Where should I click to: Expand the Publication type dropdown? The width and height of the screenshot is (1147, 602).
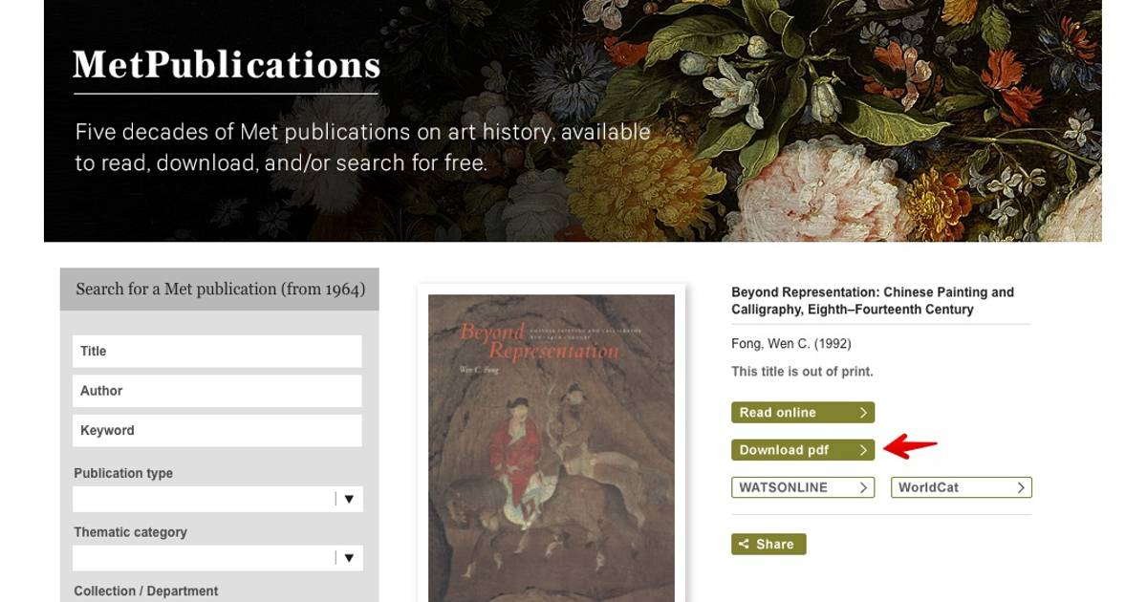[x=218, y=499]
